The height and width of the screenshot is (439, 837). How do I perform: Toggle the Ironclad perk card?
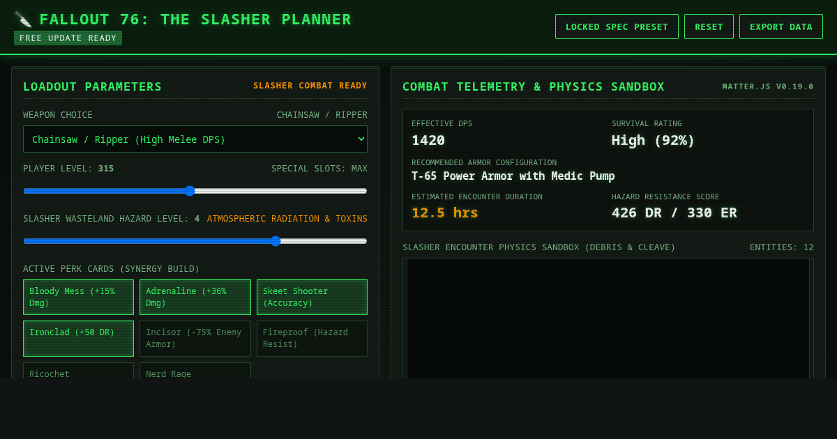click(x=78, y=339)
